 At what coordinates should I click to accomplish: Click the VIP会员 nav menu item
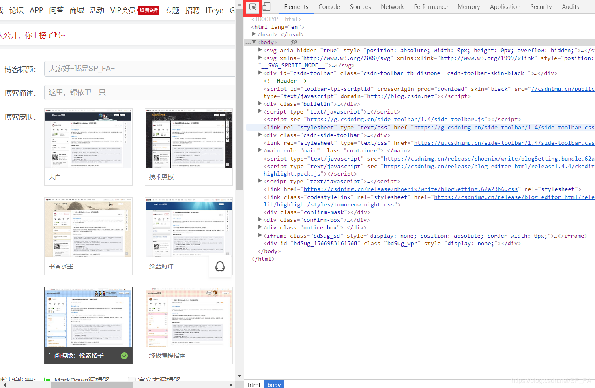(x=123, y=10)
